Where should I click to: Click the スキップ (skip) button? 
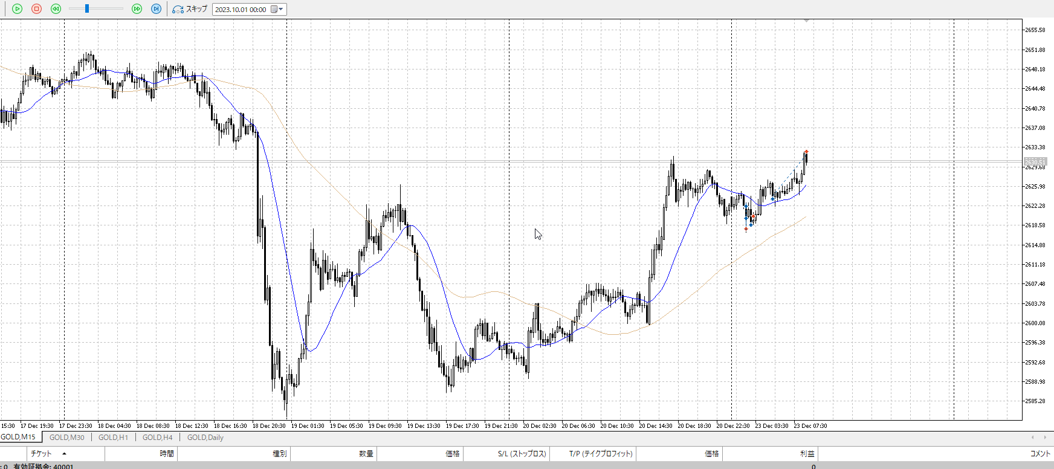[190, 9]
